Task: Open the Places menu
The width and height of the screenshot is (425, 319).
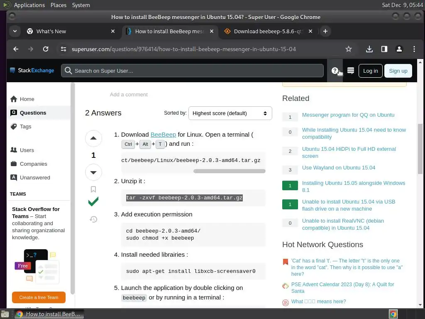Action: (58, 5)
